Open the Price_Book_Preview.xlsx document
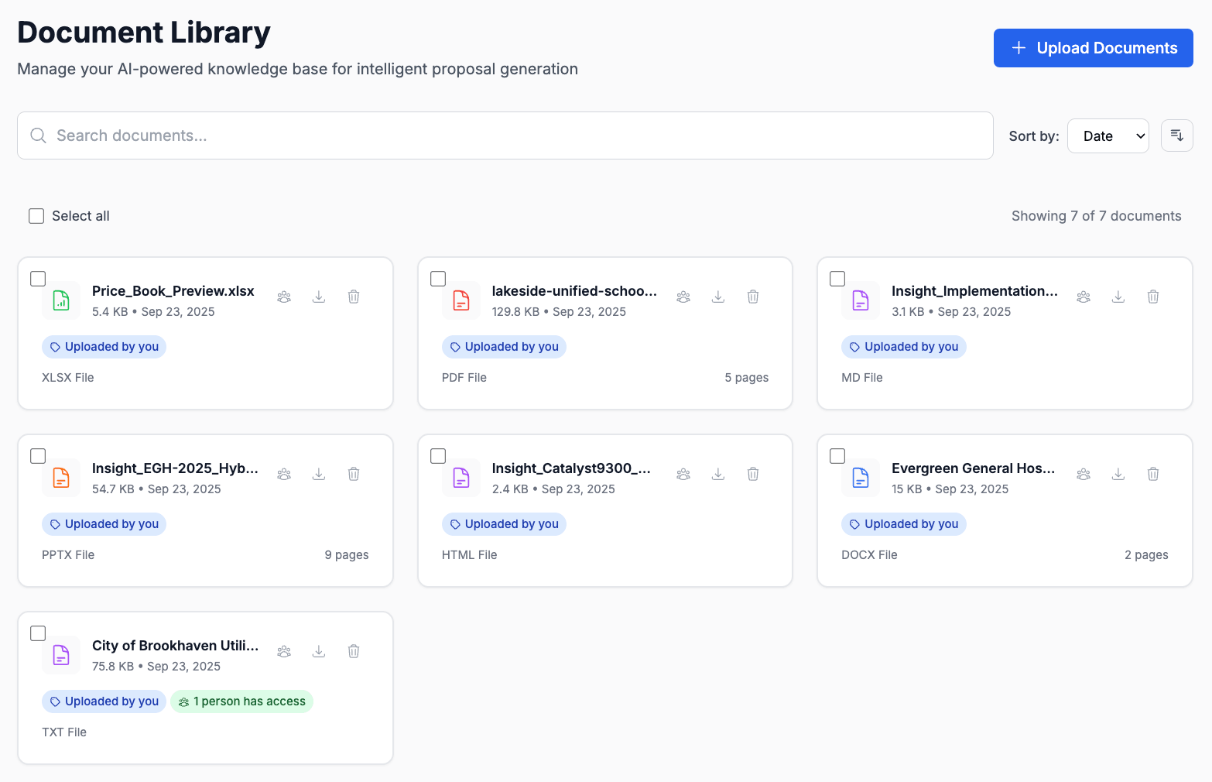Screen dimensions: 1212x782 coord(173,291)
